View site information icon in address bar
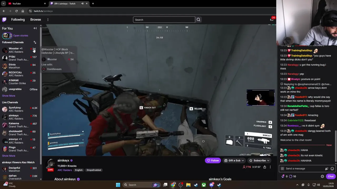 point(30,11)
